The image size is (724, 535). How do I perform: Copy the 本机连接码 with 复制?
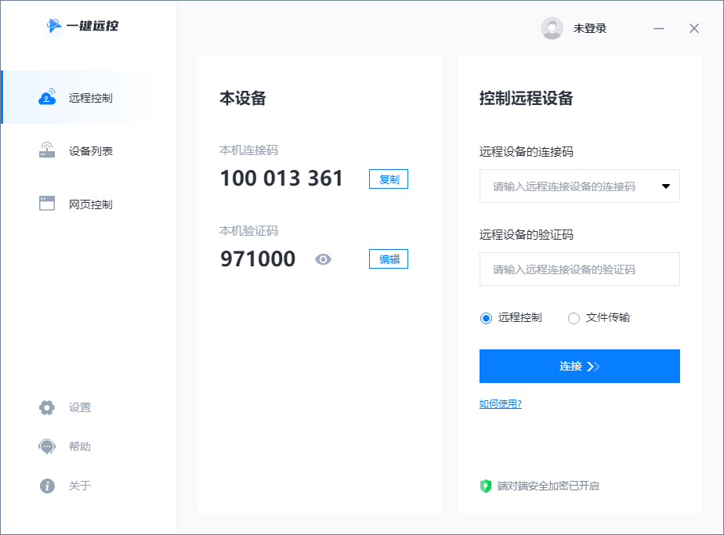point(388,179)
